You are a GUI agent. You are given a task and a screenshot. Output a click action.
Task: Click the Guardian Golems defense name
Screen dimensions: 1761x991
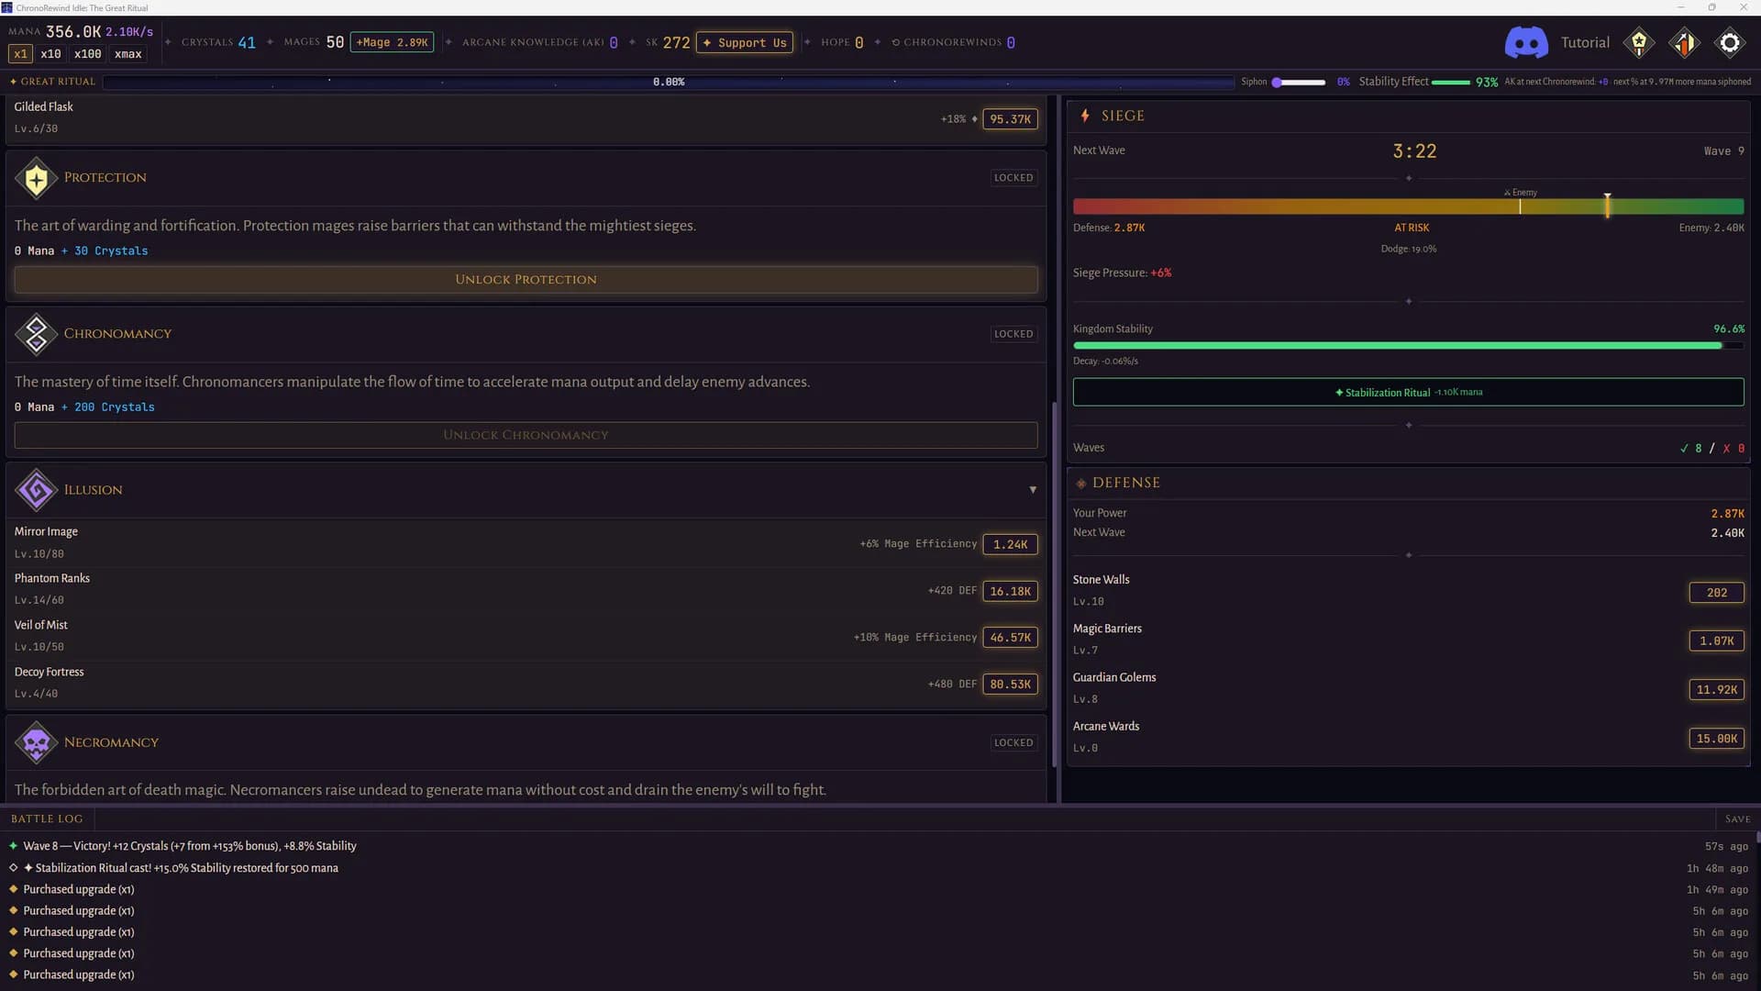1114,677
